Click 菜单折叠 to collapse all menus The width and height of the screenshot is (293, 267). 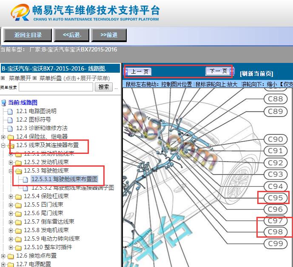pos(51,78)
